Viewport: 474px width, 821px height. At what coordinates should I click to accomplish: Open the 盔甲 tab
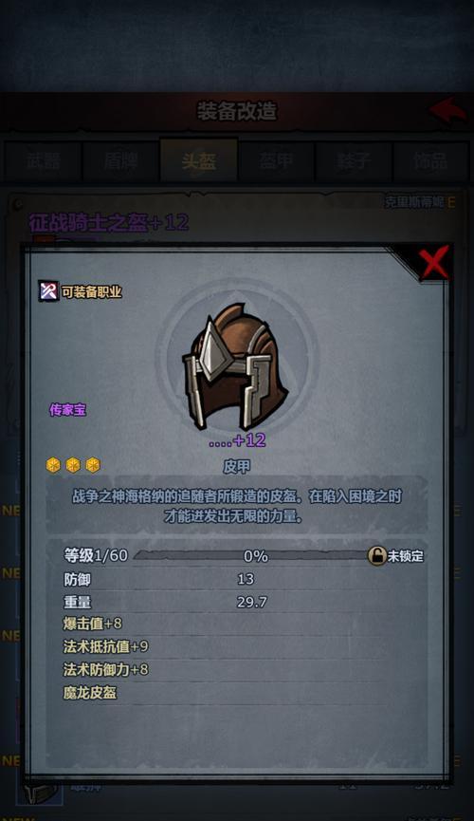(276, 161)
